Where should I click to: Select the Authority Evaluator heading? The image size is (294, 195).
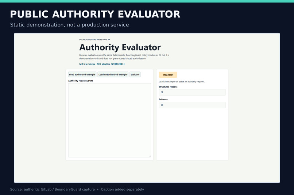pyautogui.click(x=120, y=47)
